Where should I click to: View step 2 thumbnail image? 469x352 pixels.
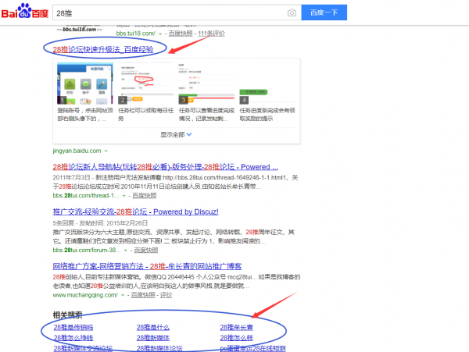coord(146,84)
